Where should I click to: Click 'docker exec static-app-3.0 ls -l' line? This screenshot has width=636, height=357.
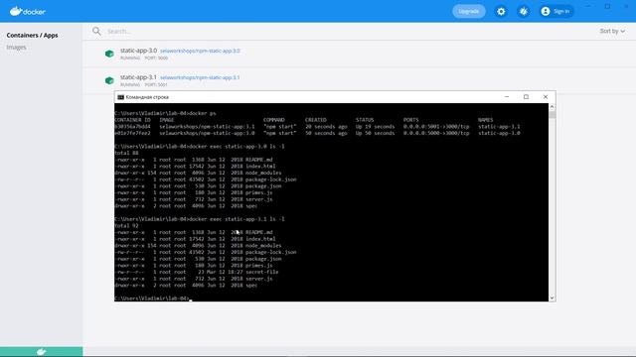200,146
